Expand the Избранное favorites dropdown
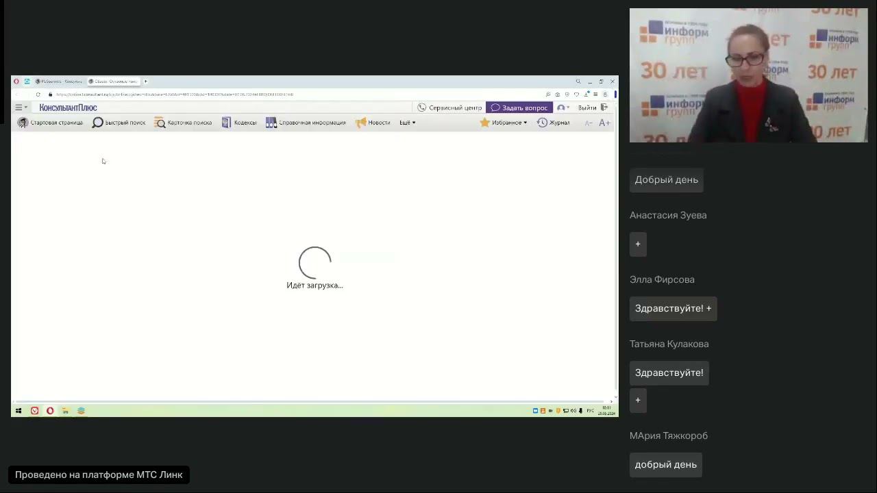This screenshot has height=493, width=877. [504, 123]
